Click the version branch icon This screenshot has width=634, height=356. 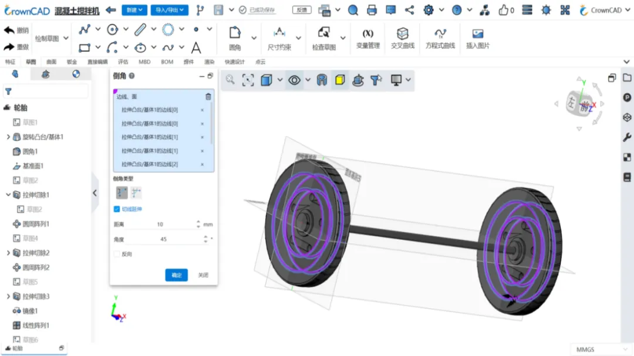pyautogui.click(x=200, y=10)
